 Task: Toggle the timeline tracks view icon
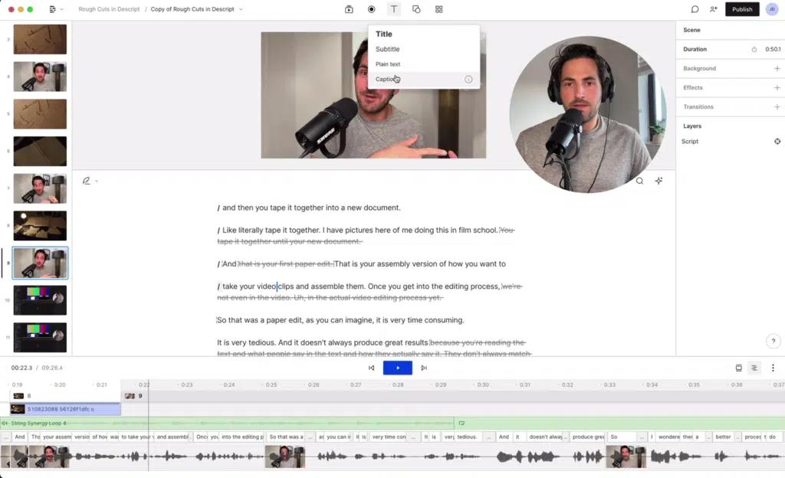[x=754, y=368]
